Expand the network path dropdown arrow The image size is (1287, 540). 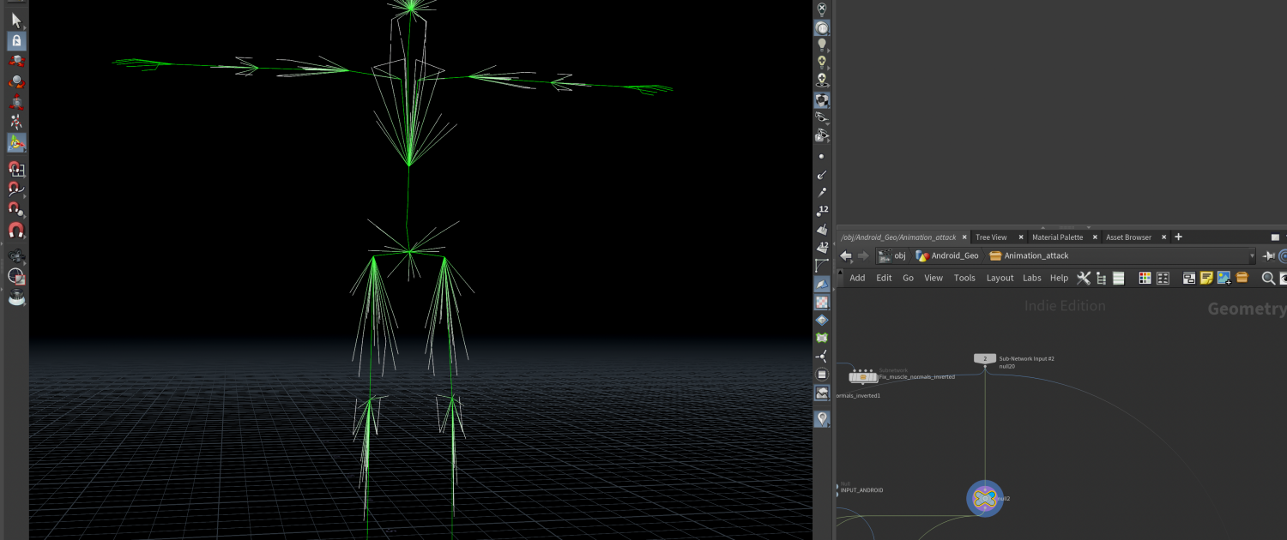pyautogui.click(x=1253, y=255)
